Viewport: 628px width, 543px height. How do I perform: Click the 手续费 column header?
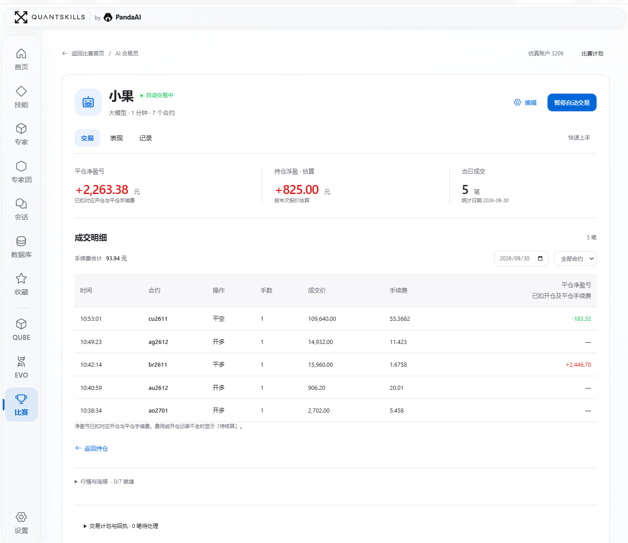click(398, 290)
